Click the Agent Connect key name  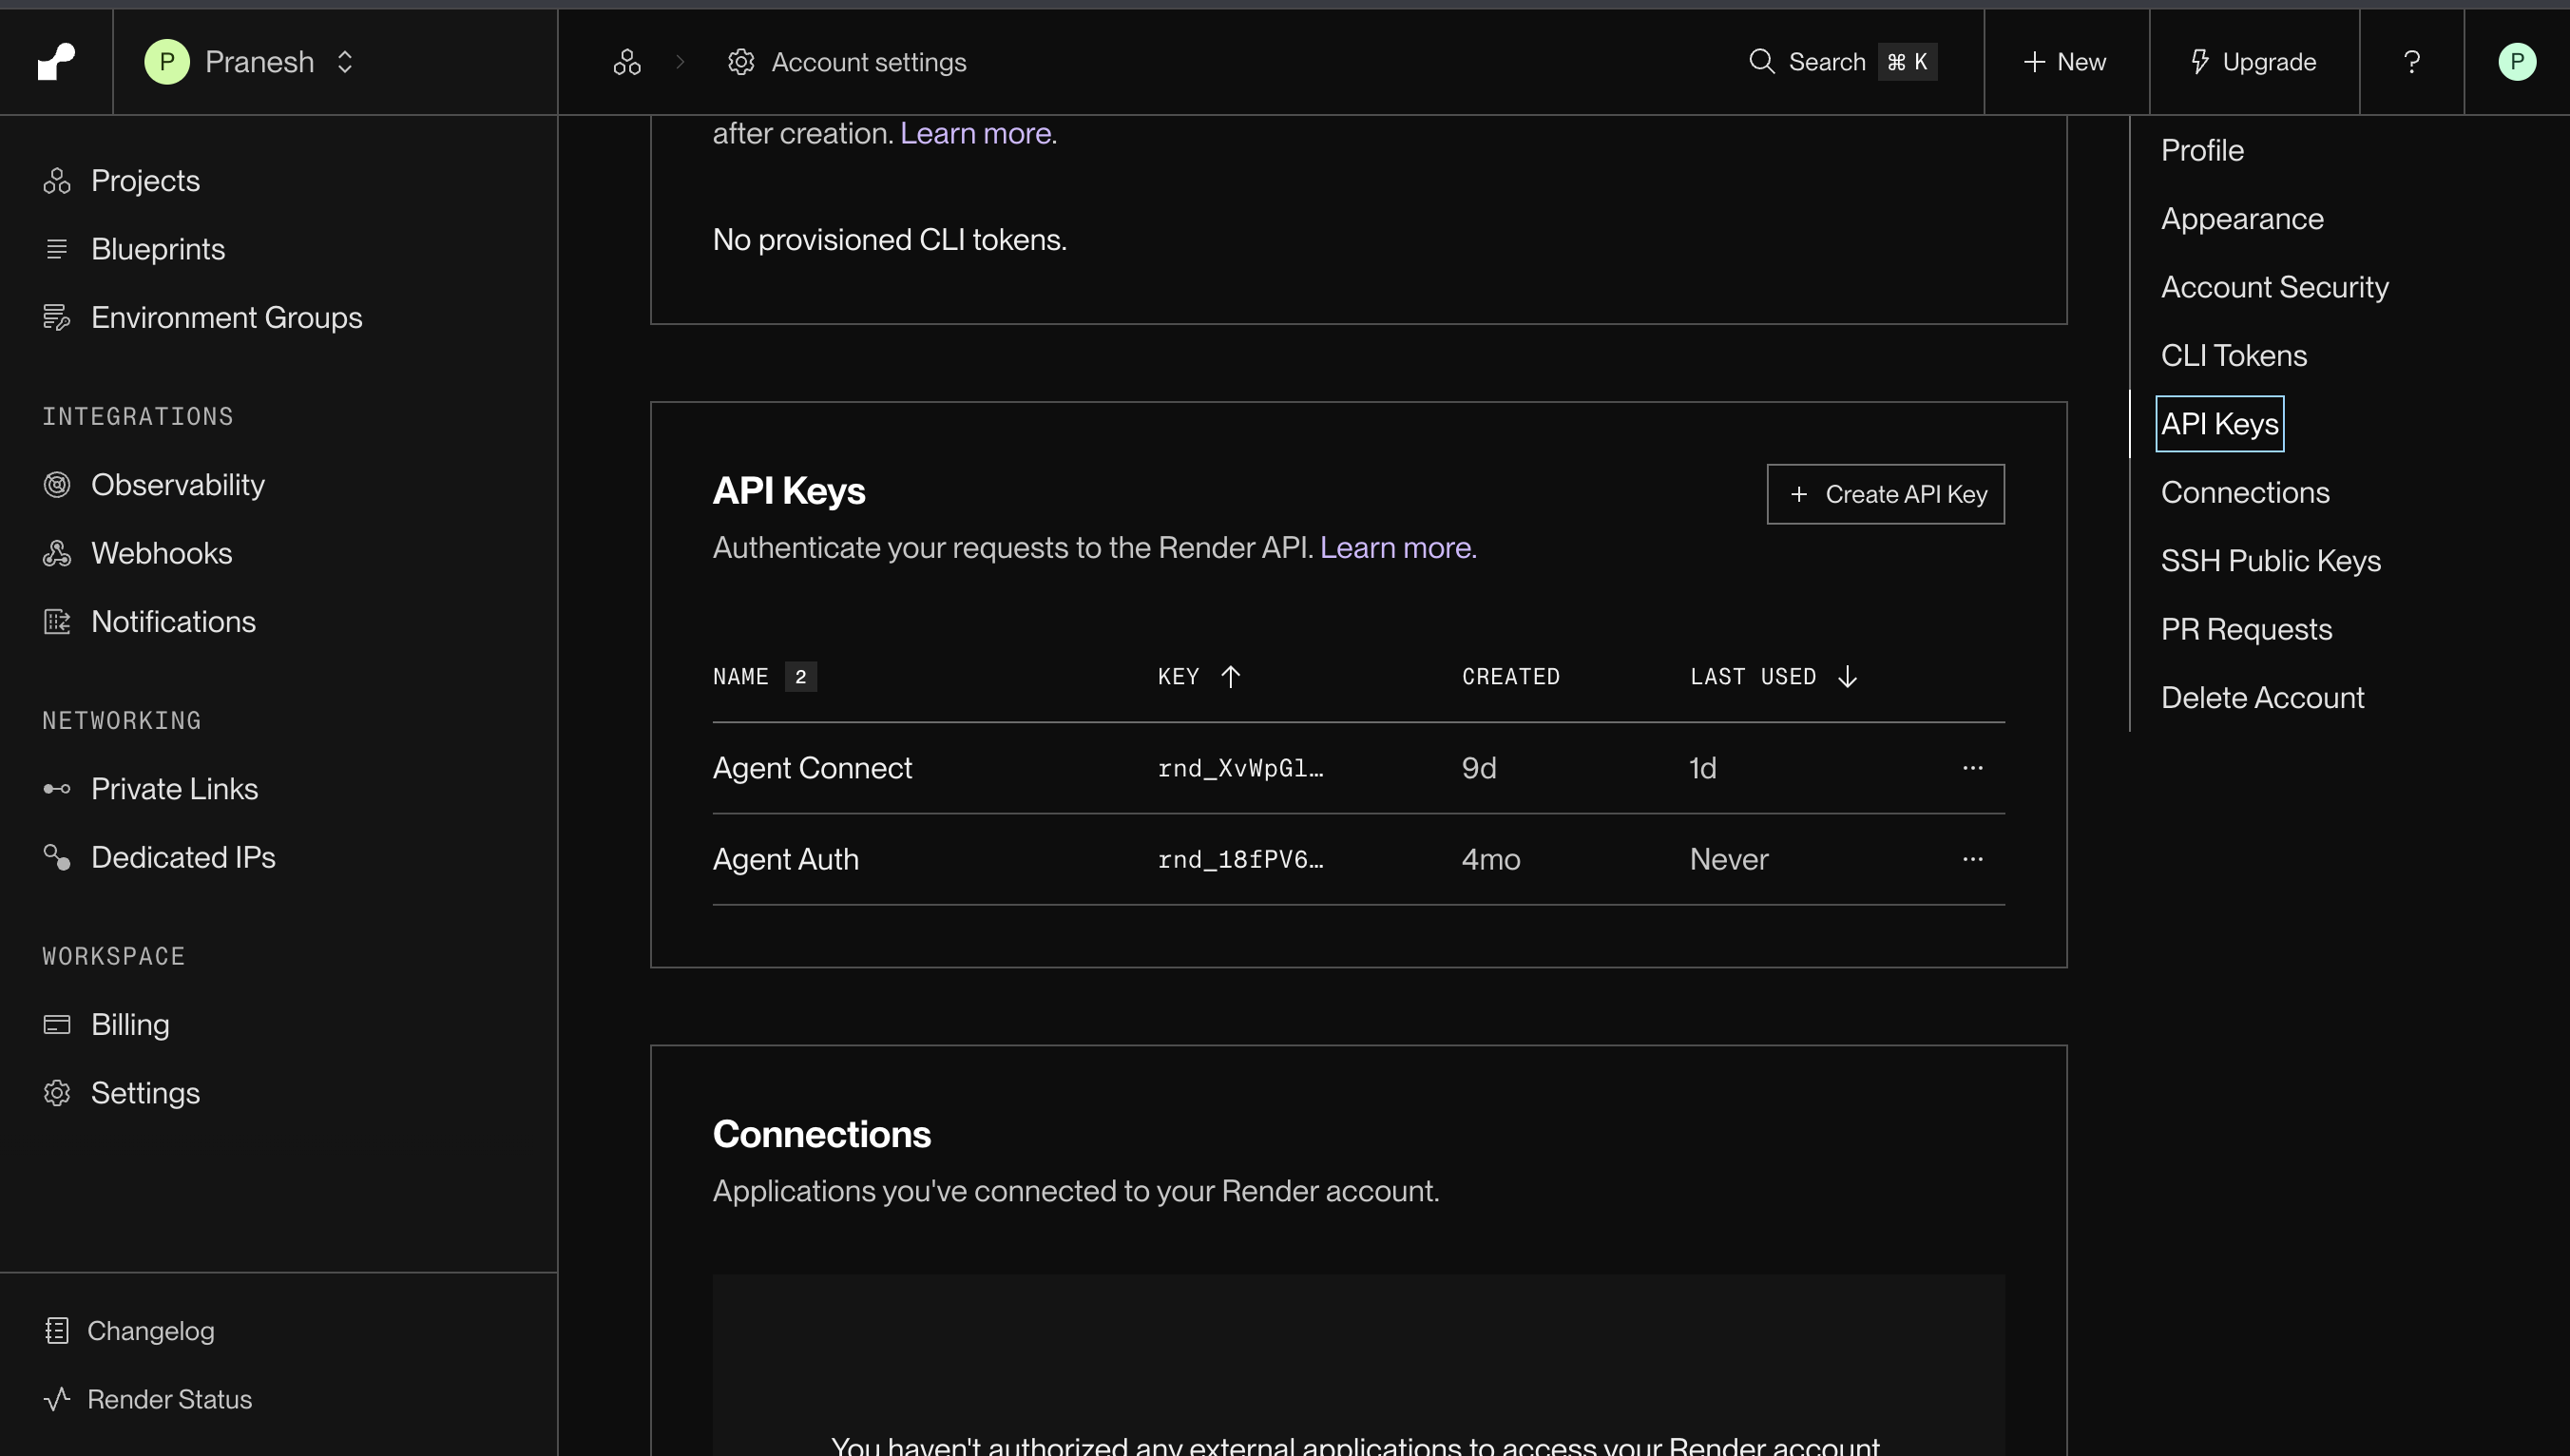(812, 768)
